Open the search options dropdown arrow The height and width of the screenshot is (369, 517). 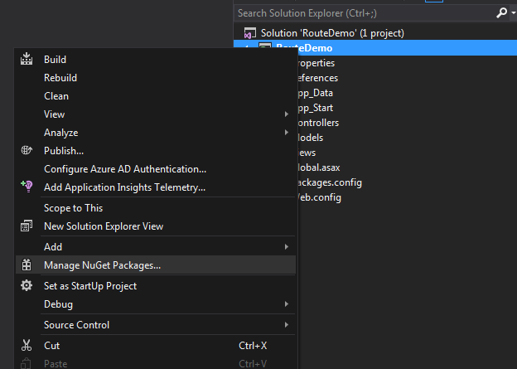(x=510, y=13)
